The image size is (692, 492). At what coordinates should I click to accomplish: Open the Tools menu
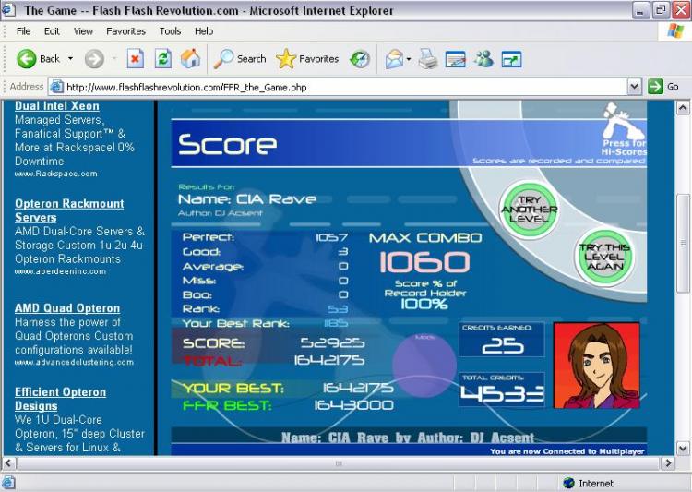(x=170, y=31)
